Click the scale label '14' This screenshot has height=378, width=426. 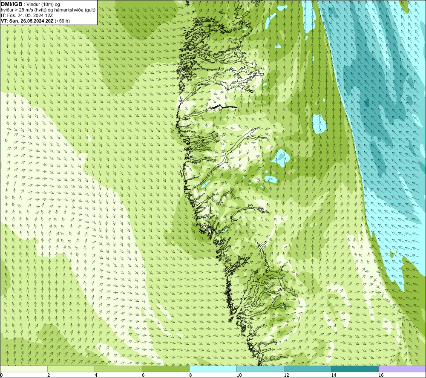(334, 375)
